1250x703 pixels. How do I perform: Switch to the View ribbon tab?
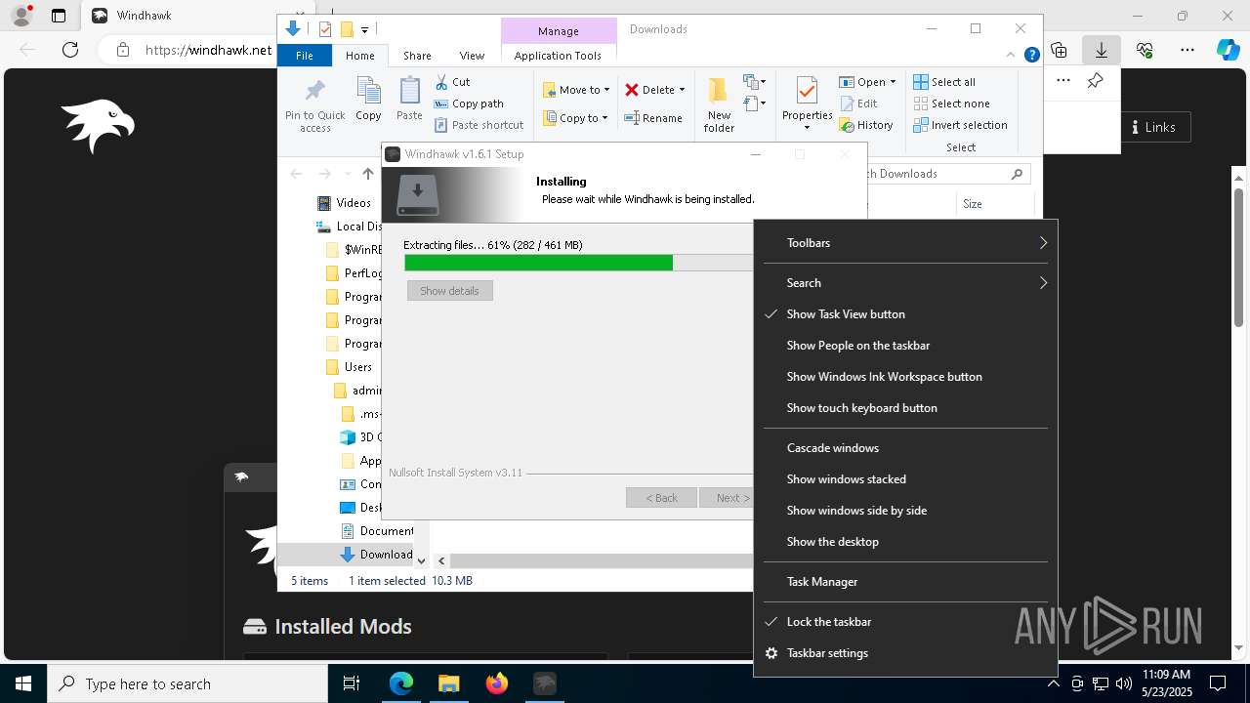[x=472, y=56]
